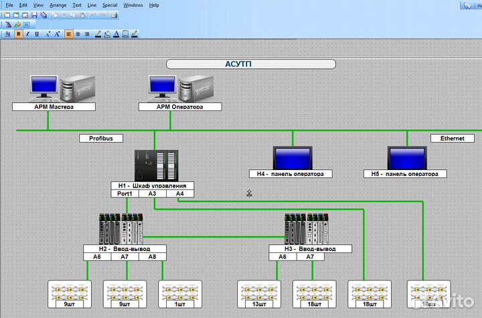Toggle Italic text formatting
The height and width of the screenshot is (318, 482).
click(x=27, y=33)
